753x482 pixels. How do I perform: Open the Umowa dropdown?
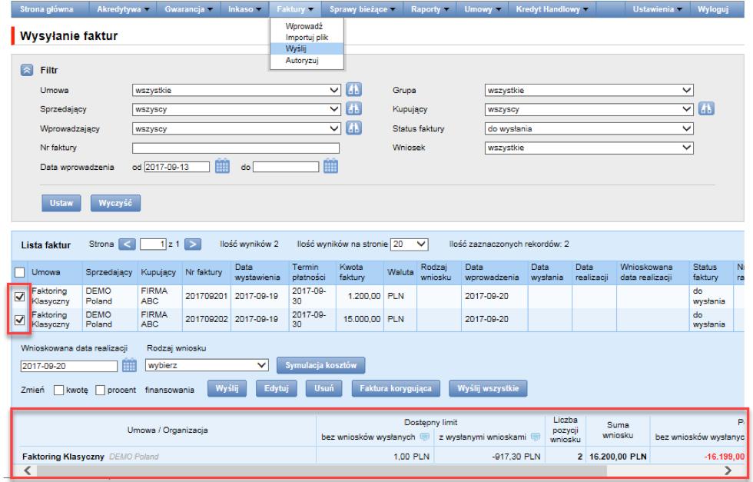pos(237,90)
